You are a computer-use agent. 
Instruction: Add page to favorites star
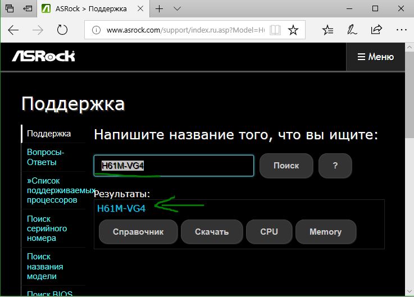pos(293,30)
